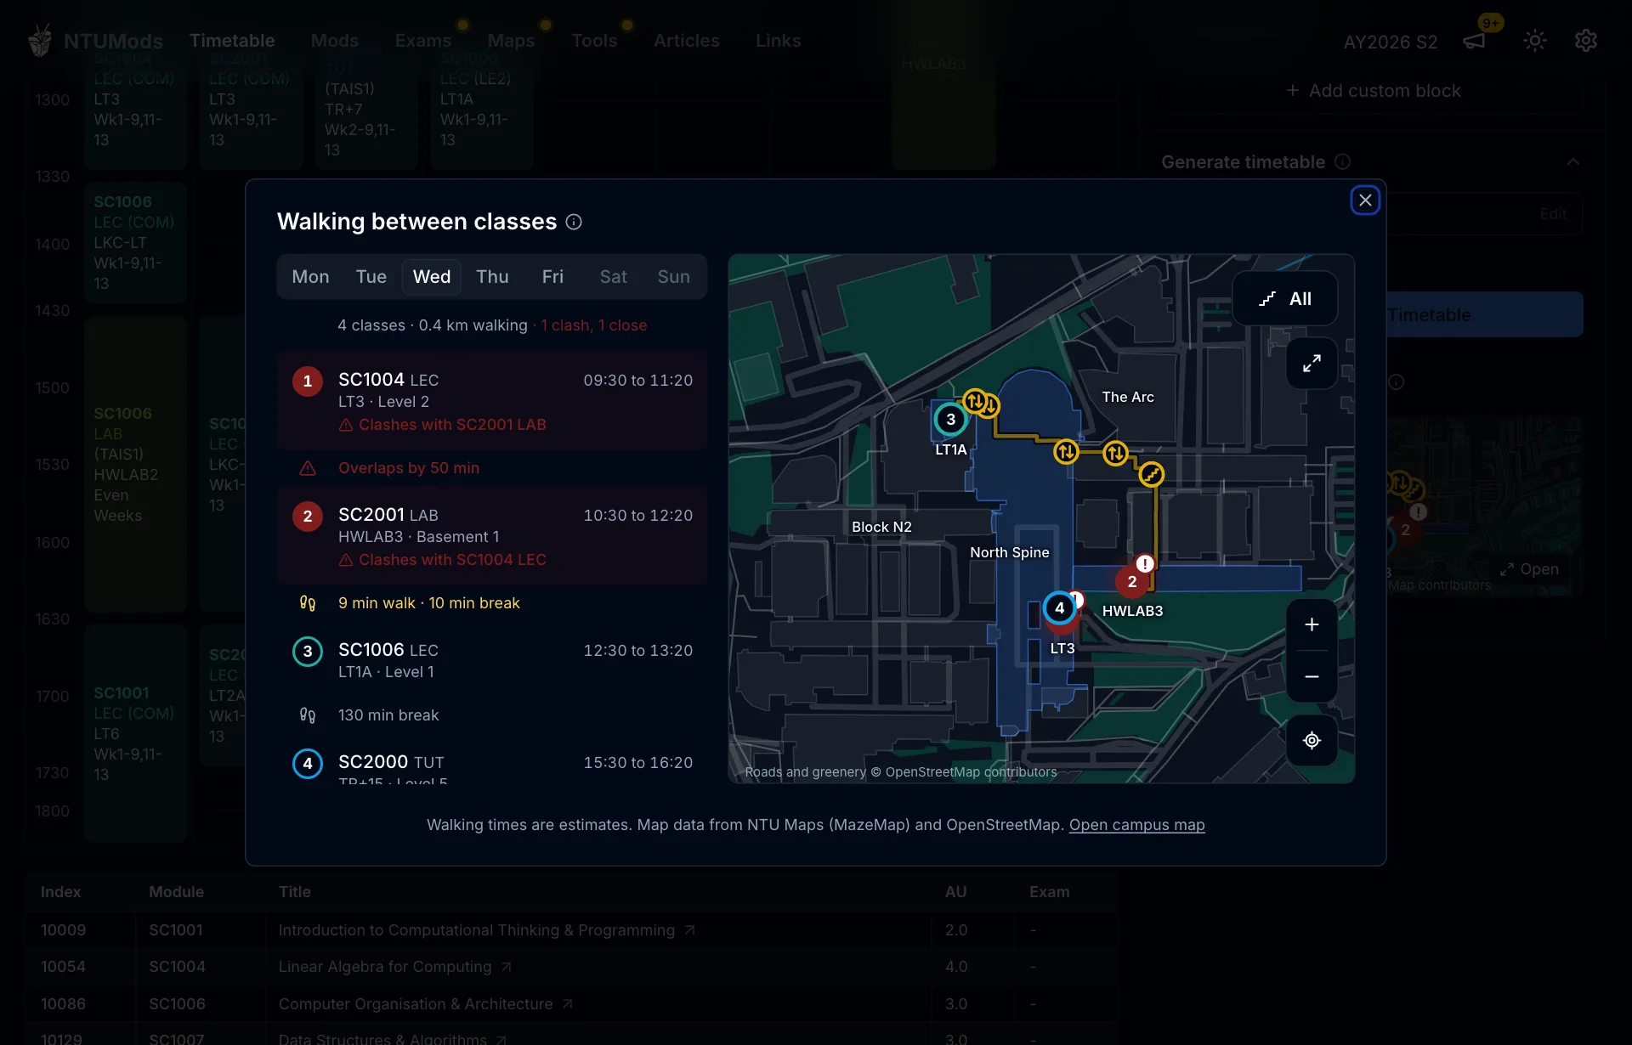Collapse the Generate timetable section
Viewport: 1632px width, 1045px height.
click(1573, 162)
